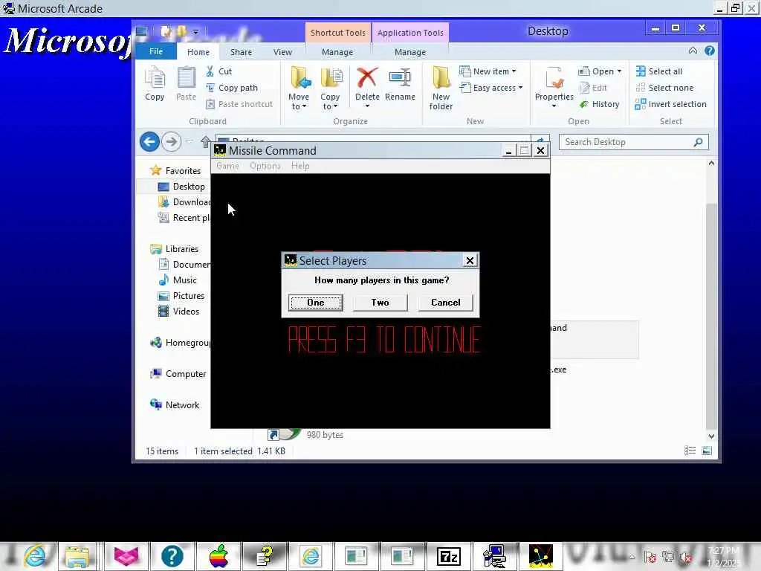Open File Explorer from taskbar

[x=77, y=556]
